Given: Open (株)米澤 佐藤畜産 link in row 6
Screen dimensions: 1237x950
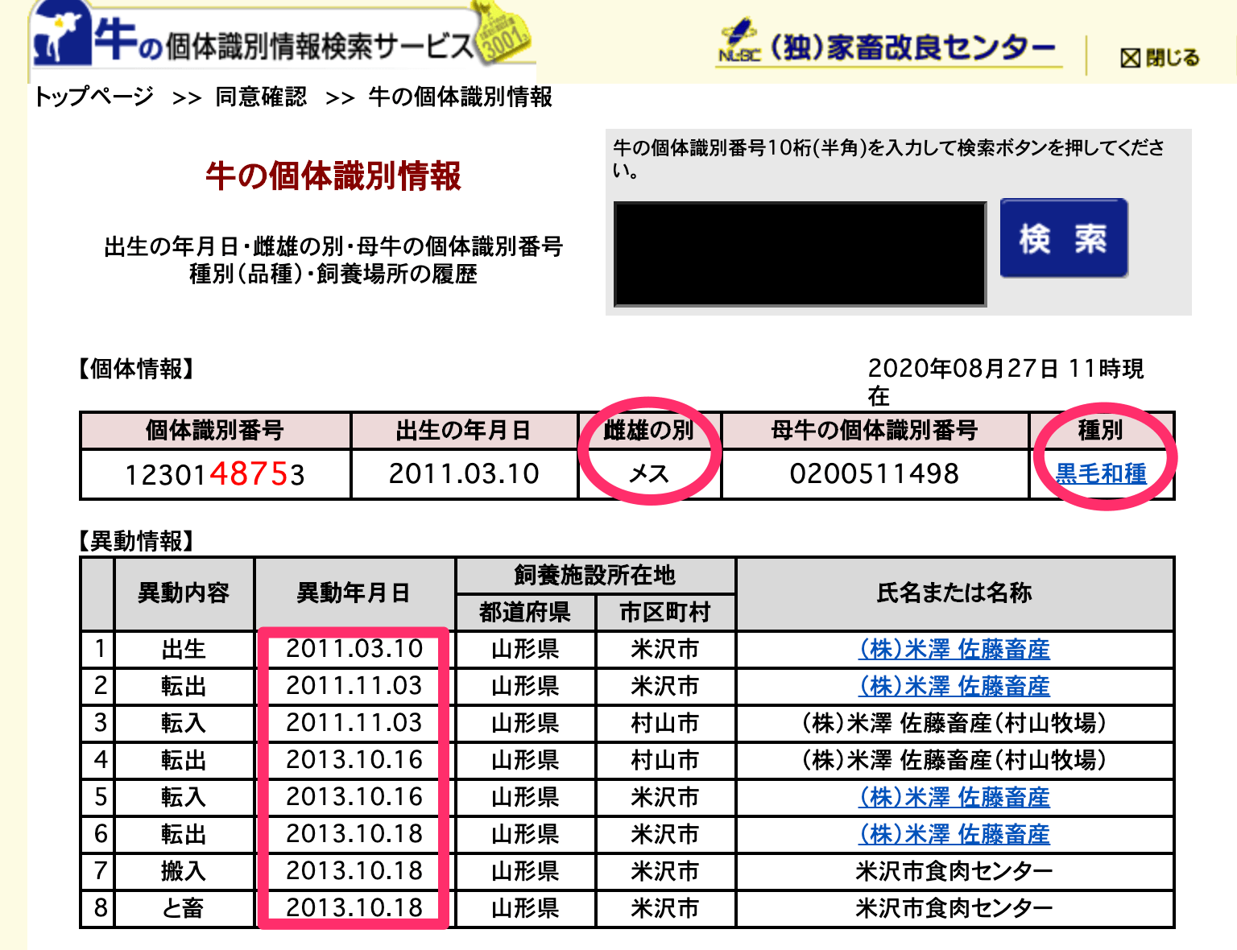Looking at the screenshot, I should 954,834.
